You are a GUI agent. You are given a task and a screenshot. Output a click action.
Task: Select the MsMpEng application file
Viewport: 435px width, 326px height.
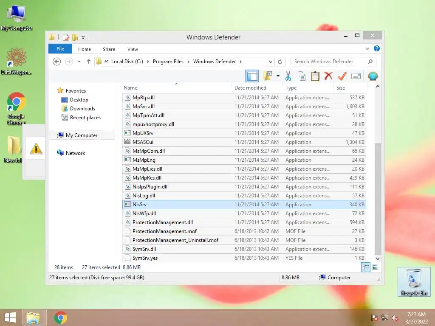point(244,160)
